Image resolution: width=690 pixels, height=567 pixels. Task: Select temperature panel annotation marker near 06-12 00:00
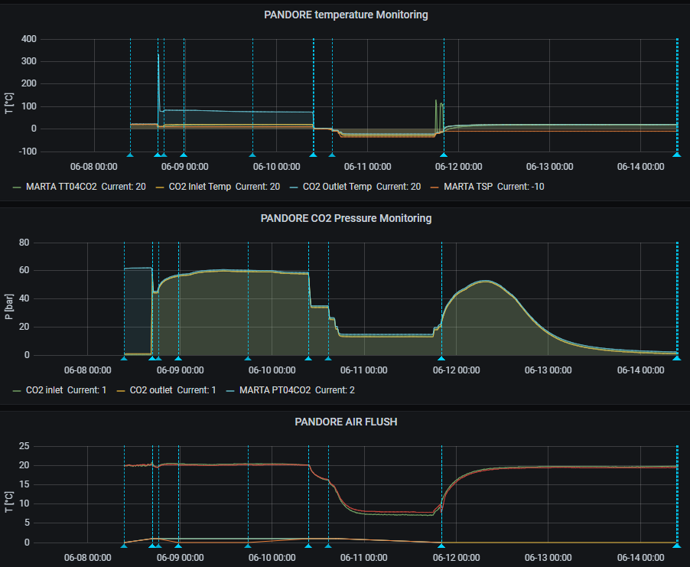[x=444, y=155]
